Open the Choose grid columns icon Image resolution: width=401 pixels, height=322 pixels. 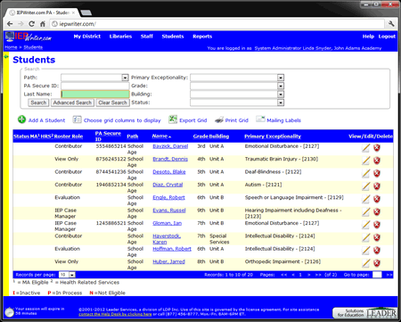point(77,120)
